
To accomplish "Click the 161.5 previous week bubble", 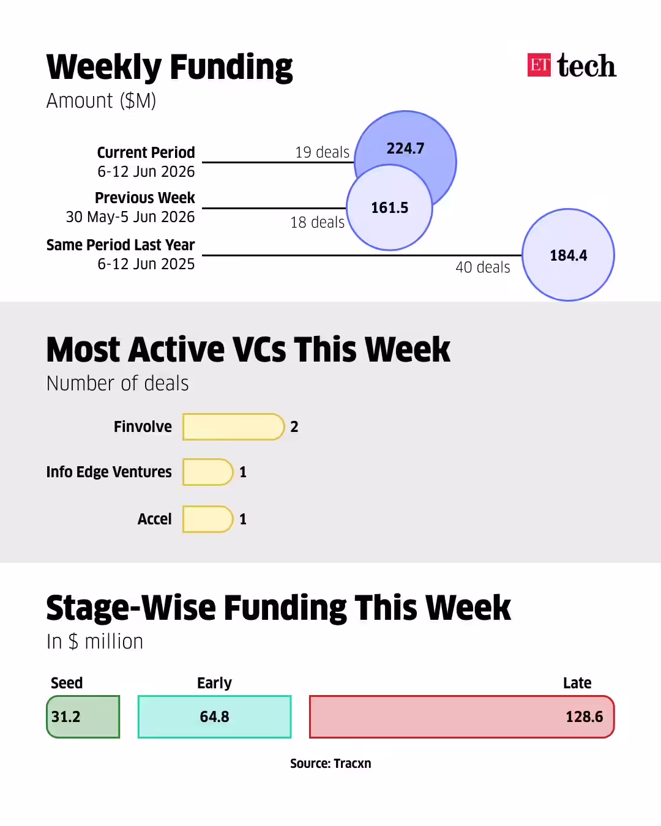I will (x=390, y=208).
